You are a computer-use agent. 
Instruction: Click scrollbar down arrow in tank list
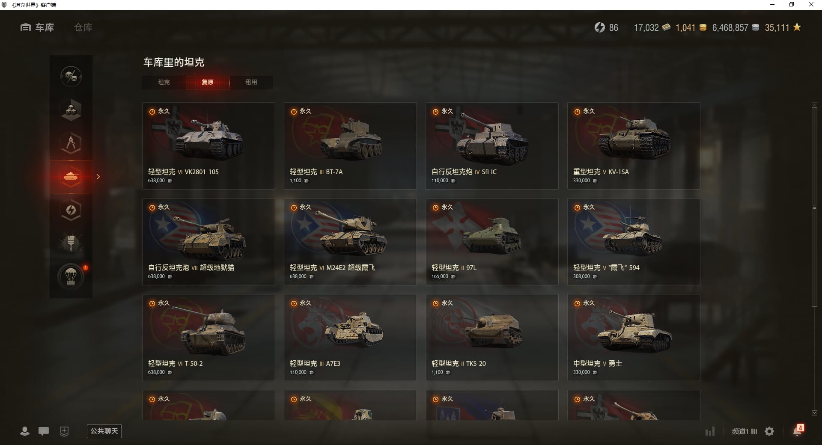coord(814,413)
